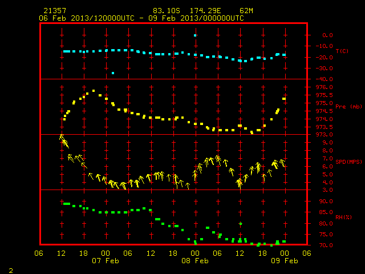365x274 pixels.
Task: Click the RH(%) humidity axis label
Action: pyautogui.click(x=343, y=217)
